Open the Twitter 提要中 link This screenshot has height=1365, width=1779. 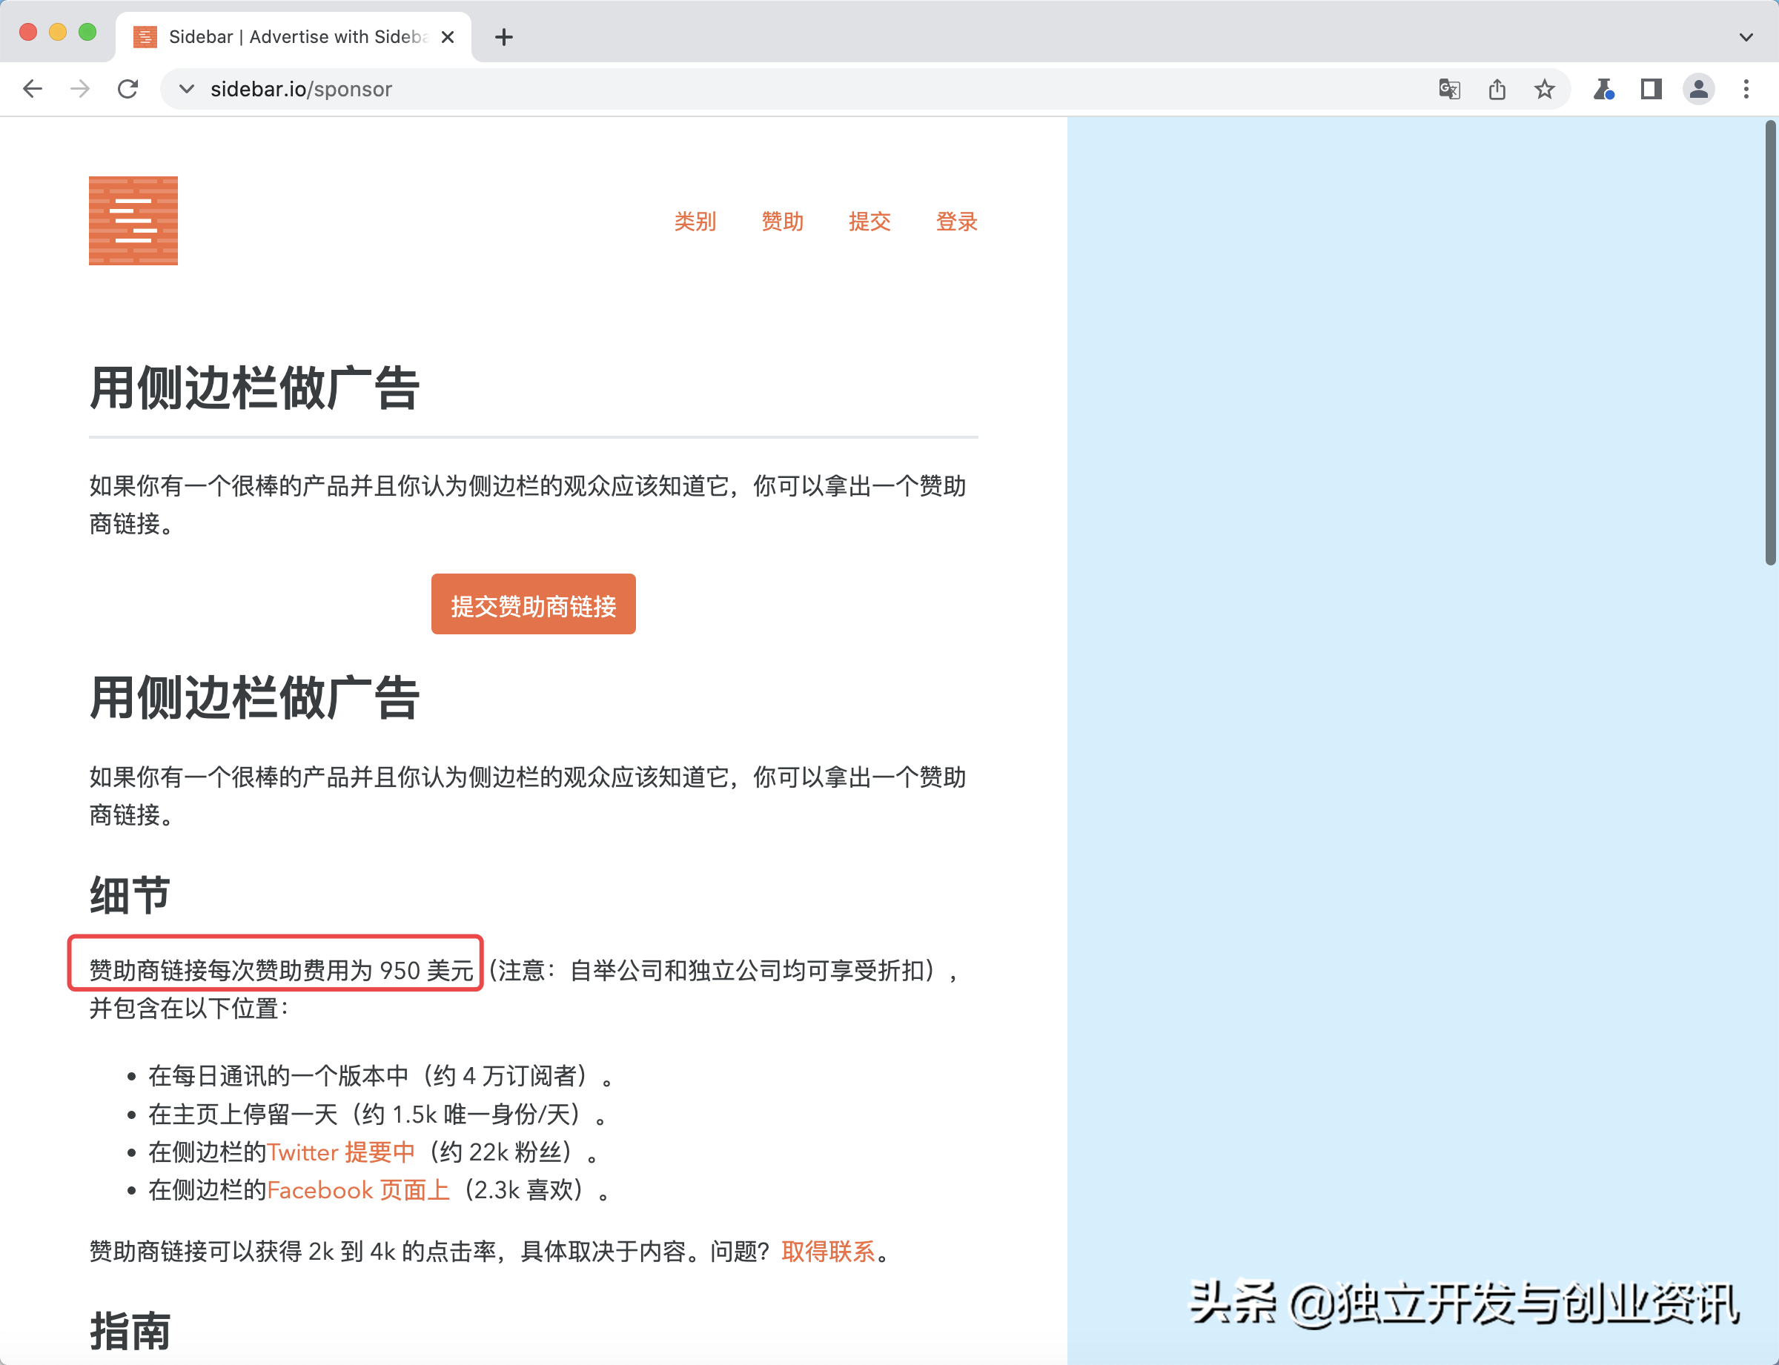340,1152
